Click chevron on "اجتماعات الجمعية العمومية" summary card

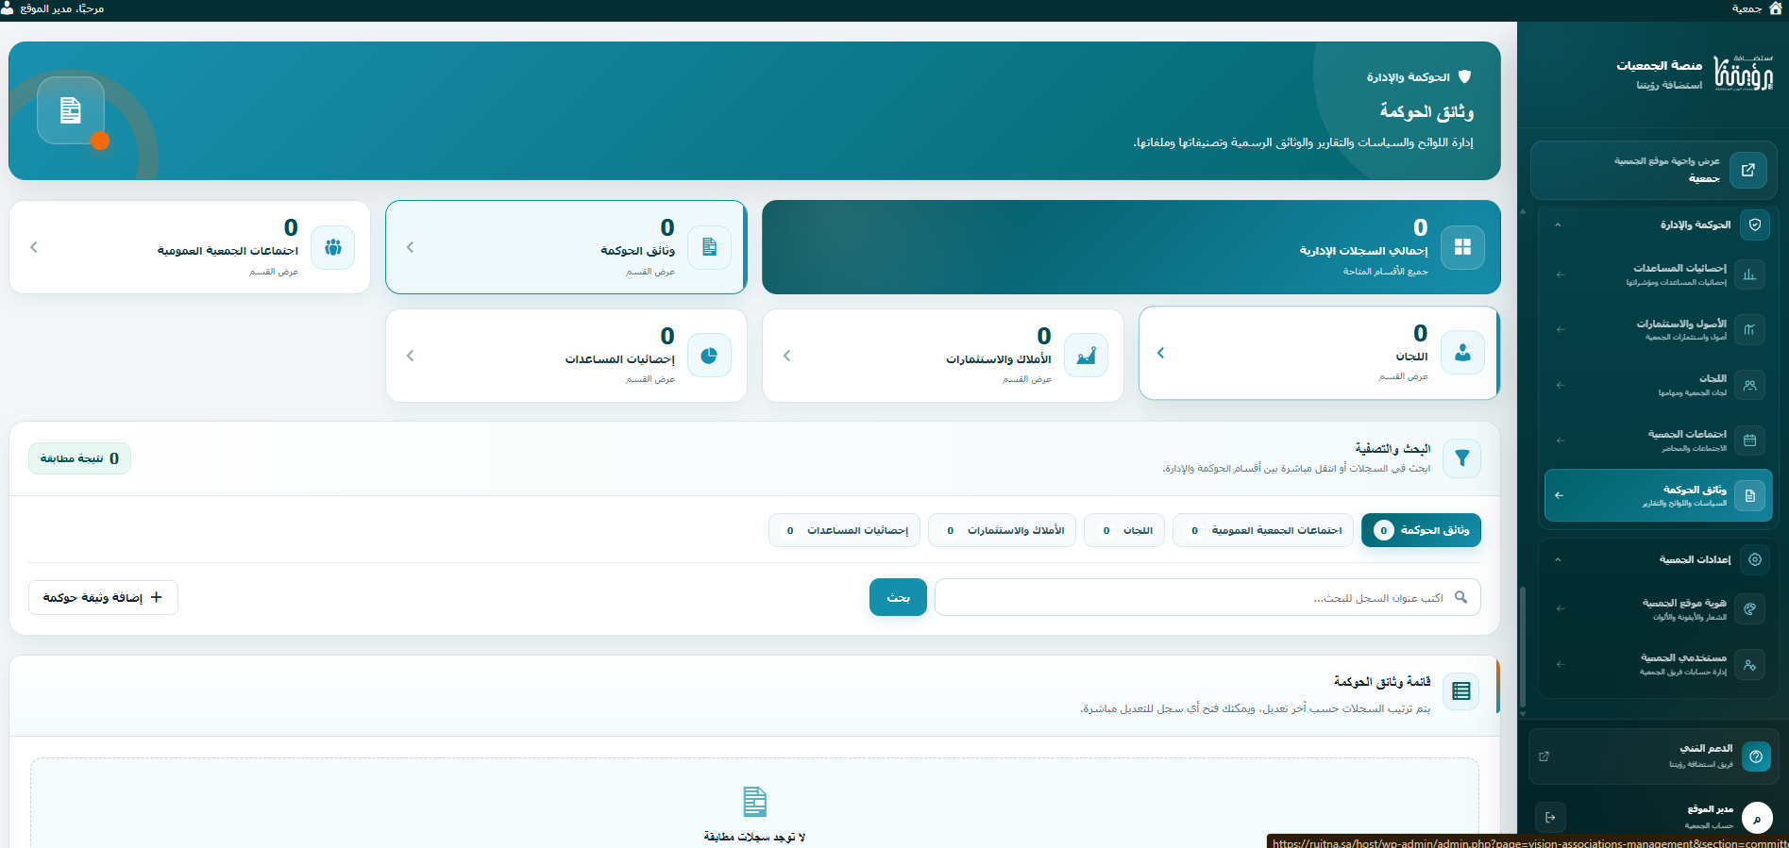tap(34, 247)
